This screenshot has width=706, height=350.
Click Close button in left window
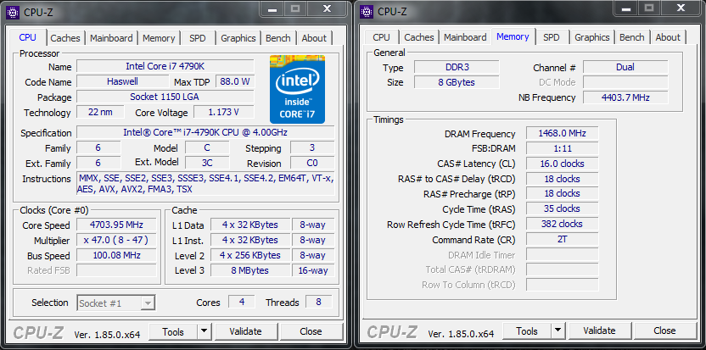311,331
